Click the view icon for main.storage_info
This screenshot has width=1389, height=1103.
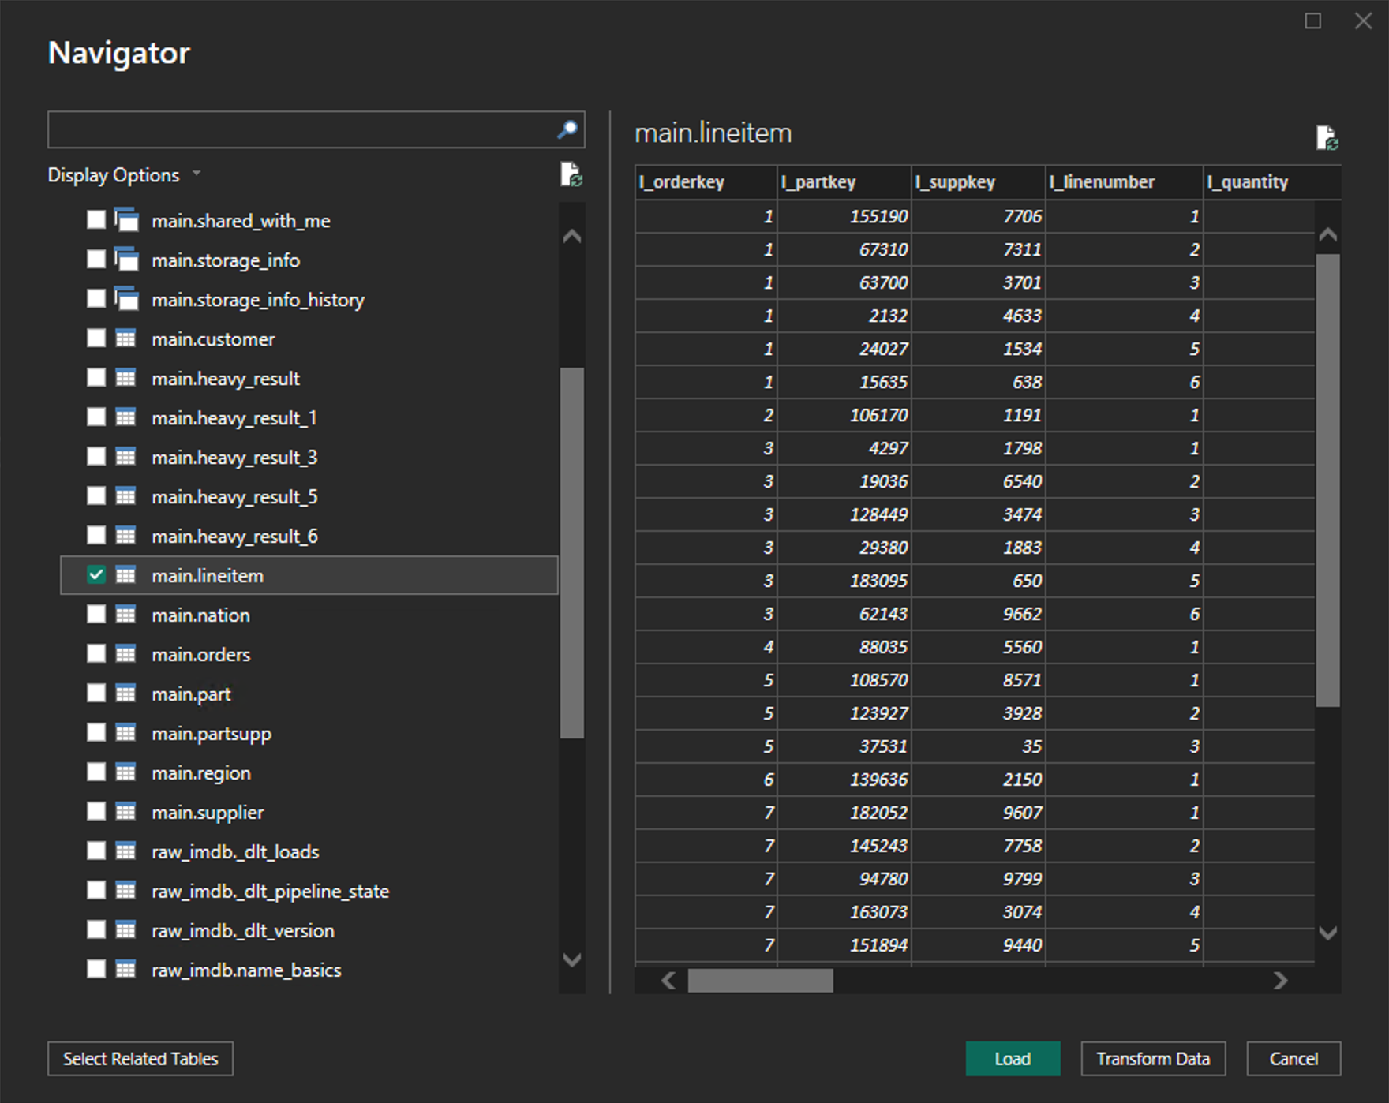coord(126,260)
